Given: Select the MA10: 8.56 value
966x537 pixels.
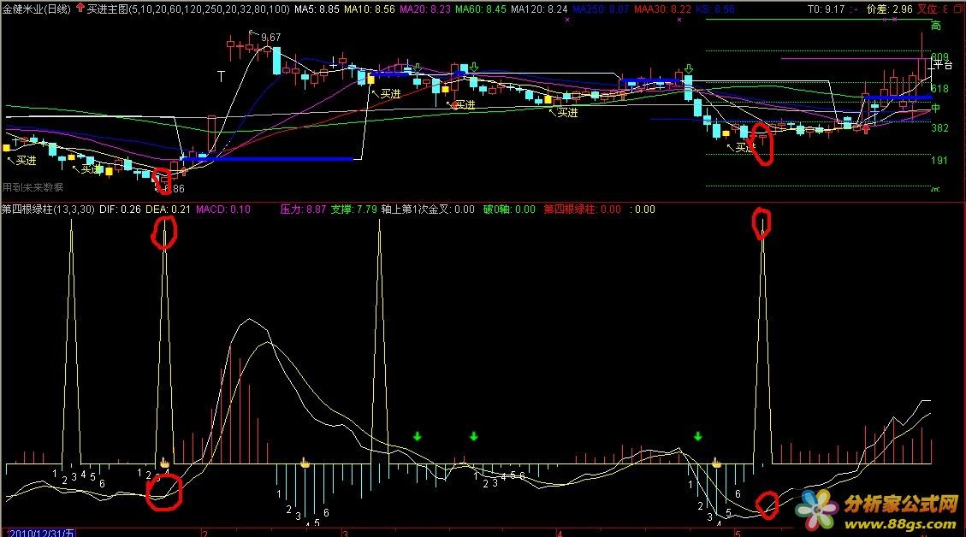Looking at the screenshot, I should [369, 9].
